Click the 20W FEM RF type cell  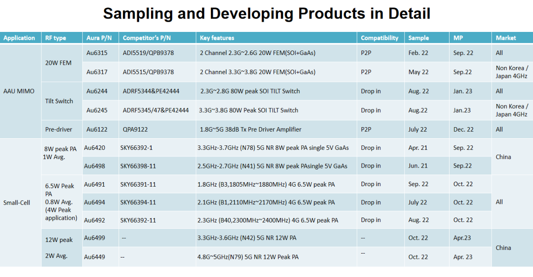click(x=59, y=63)
